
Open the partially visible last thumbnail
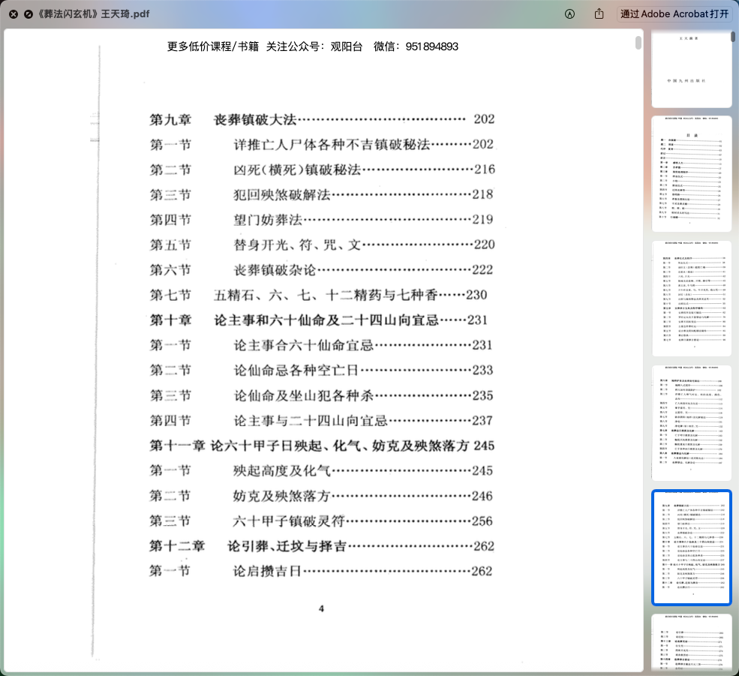pos(692,644)
